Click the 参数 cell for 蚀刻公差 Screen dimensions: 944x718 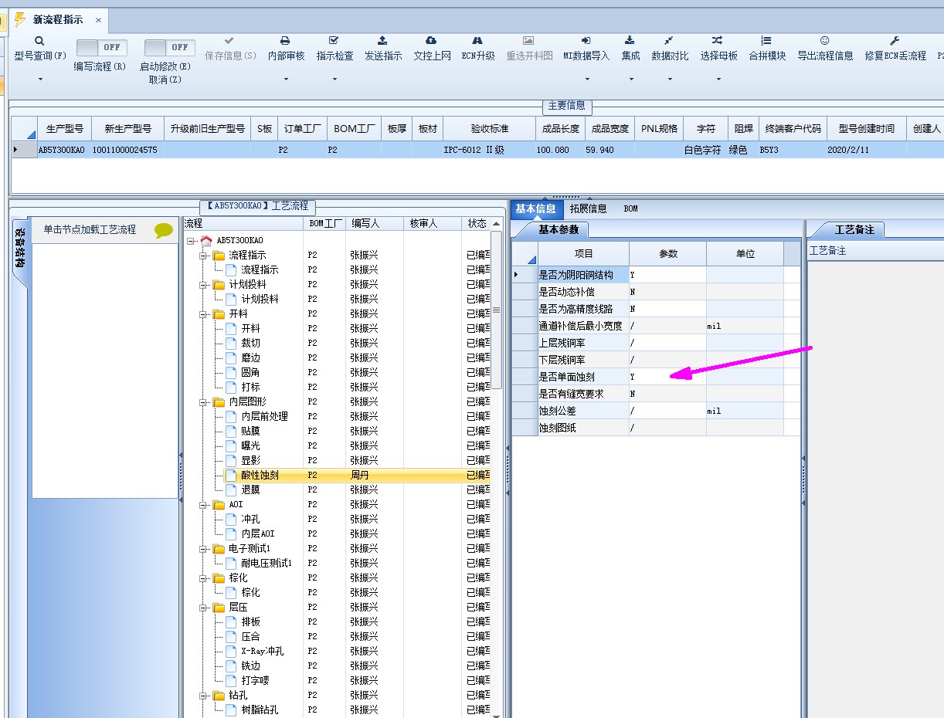click(x=668, y=411)
